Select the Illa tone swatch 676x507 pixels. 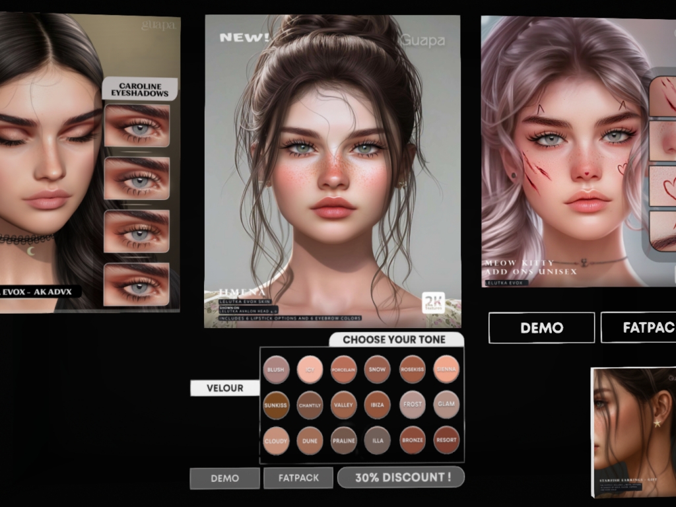377,440
